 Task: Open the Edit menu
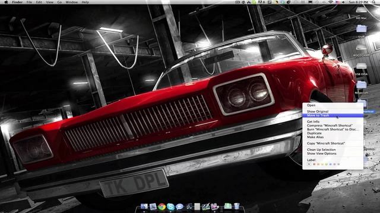39,2
